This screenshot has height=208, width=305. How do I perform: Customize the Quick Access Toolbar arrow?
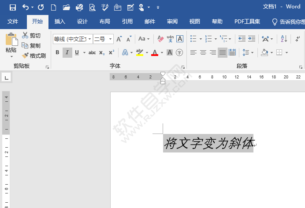tap(158, 7)
